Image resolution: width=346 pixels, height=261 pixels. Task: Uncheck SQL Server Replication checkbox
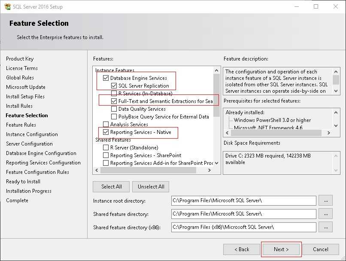(x=114, y=85)
